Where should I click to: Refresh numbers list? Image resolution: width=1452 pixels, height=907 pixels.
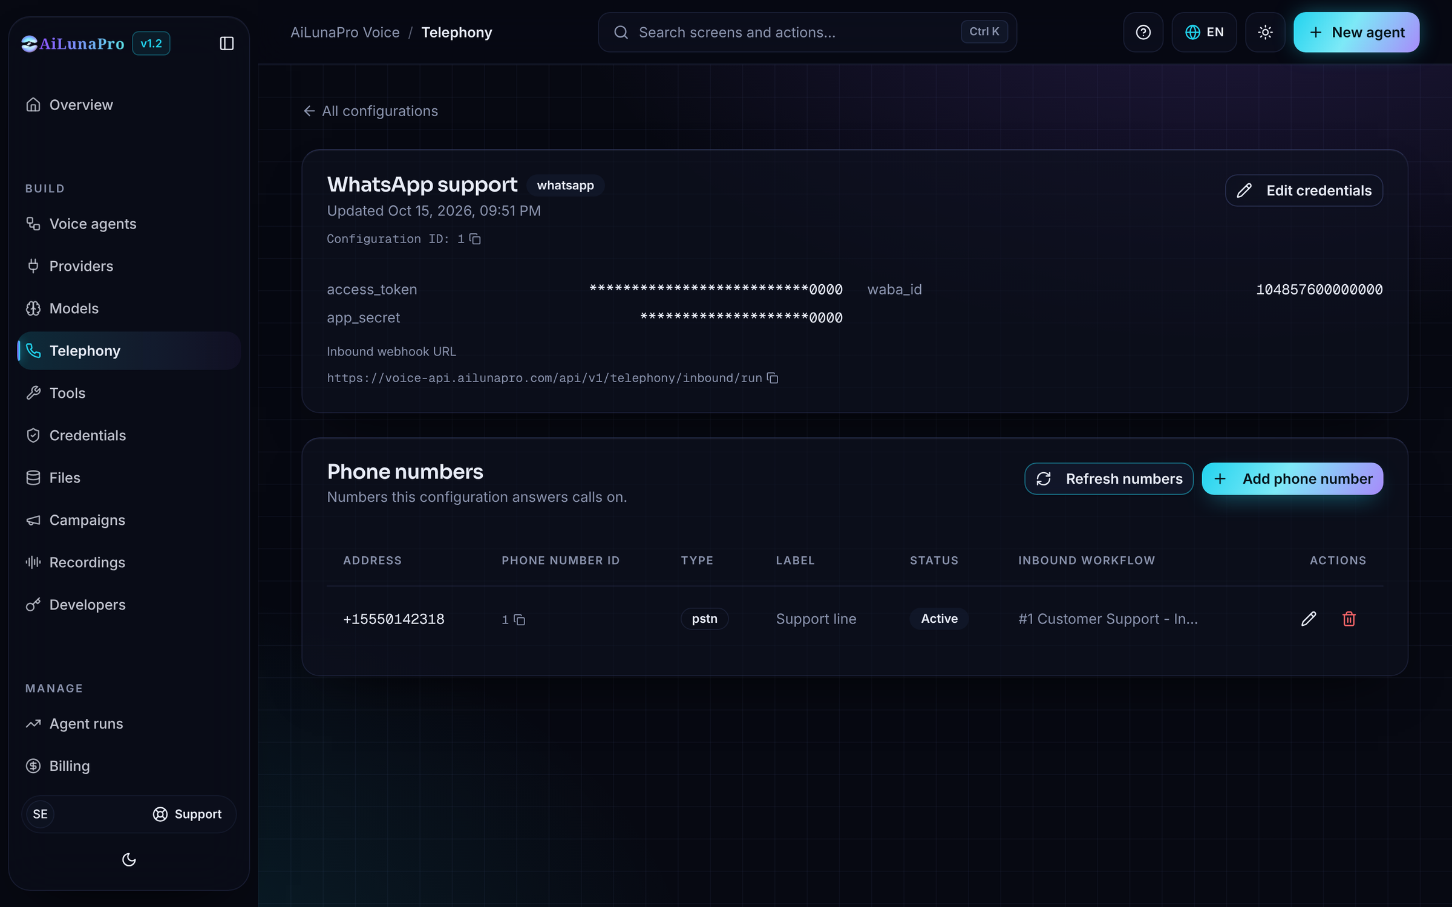1108,479
